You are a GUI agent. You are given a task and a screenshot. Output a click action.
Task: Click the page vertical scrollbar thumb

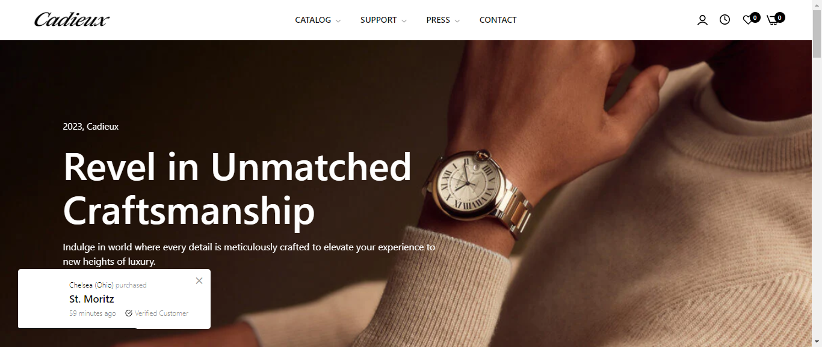click(817, 33)
